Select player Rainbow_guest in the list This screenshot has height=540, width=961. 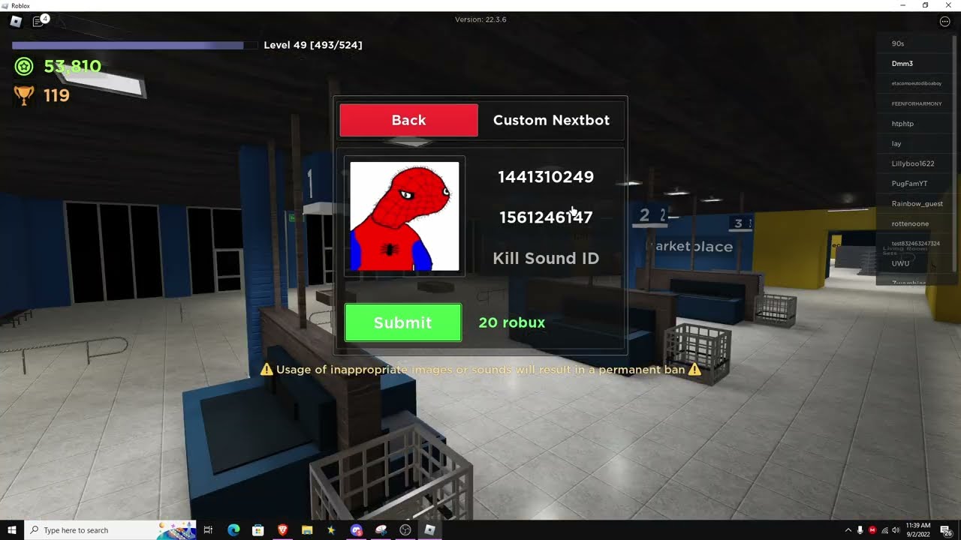(914, 203)
